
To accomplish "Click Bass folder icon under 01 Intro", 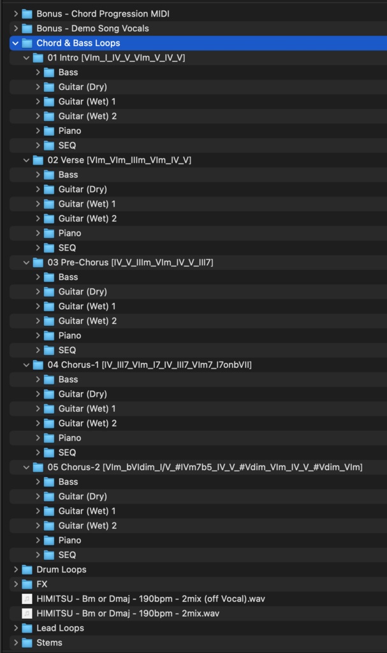I will click(x=49, y=73).
